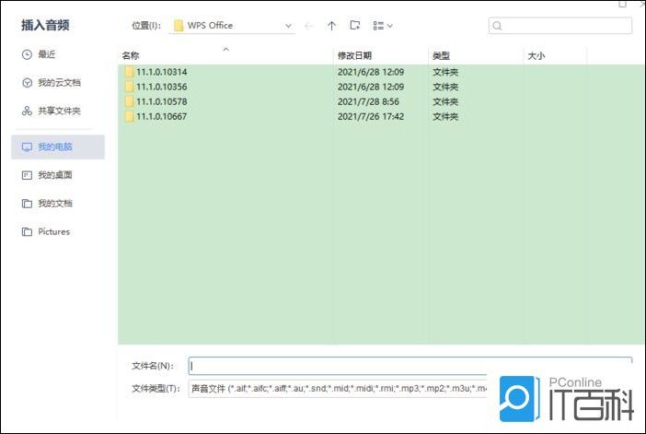The image size is (646, 434).
Task: Click the folder icon of 11.1.0.10578
Action: [x=130, y=101]
